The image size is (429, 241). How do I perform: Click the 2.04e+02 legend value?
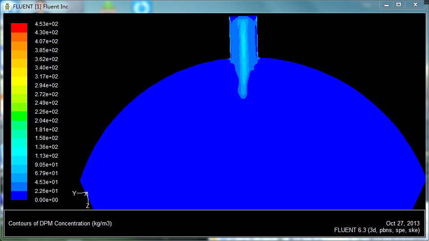coord(46,121)
